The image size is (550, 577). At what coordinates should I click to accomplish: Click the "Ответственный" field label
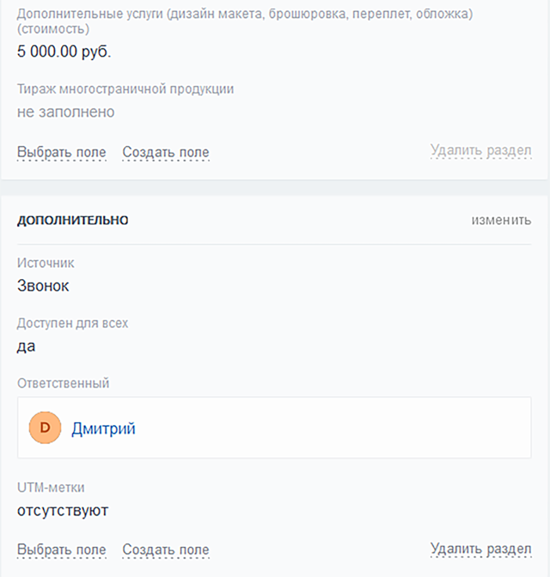(x=63, y=383)
